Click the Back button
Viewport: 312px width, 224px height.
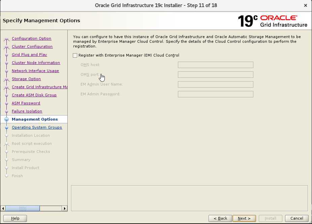coord(220,218)
